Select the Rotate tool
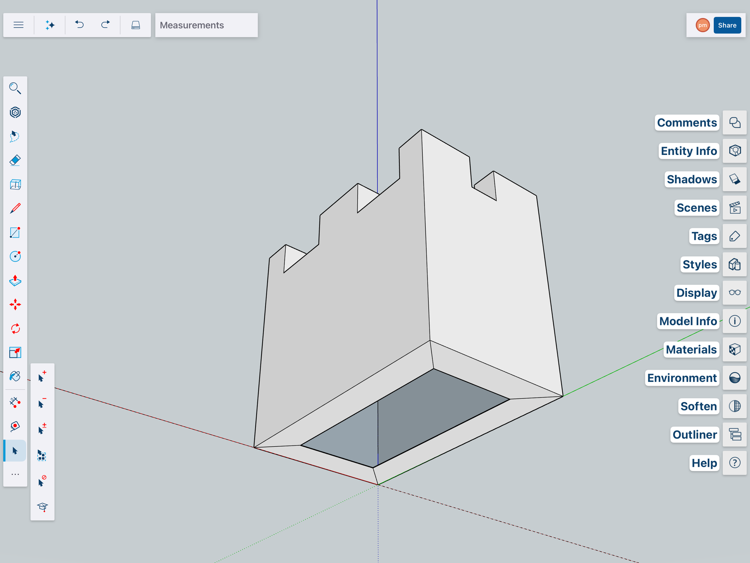This screenshot has height=563, width=750. tap(15, 328)
